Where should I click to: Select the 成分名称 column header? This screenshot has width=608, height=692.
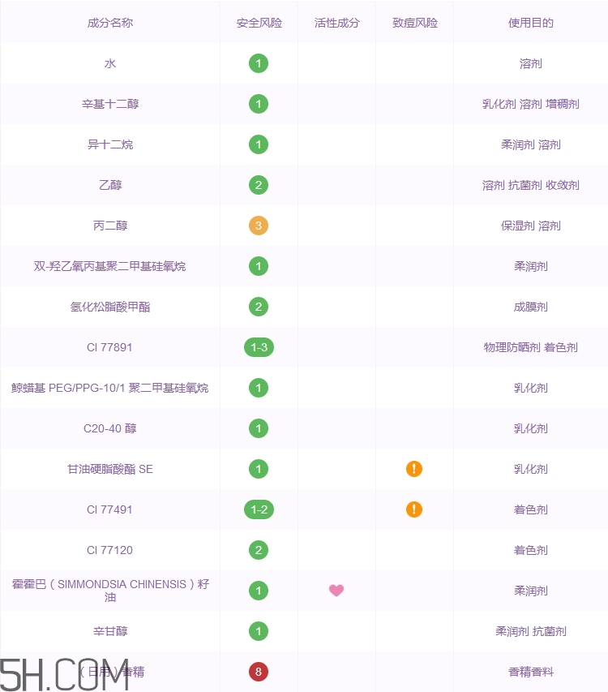[x=110, y=23]
